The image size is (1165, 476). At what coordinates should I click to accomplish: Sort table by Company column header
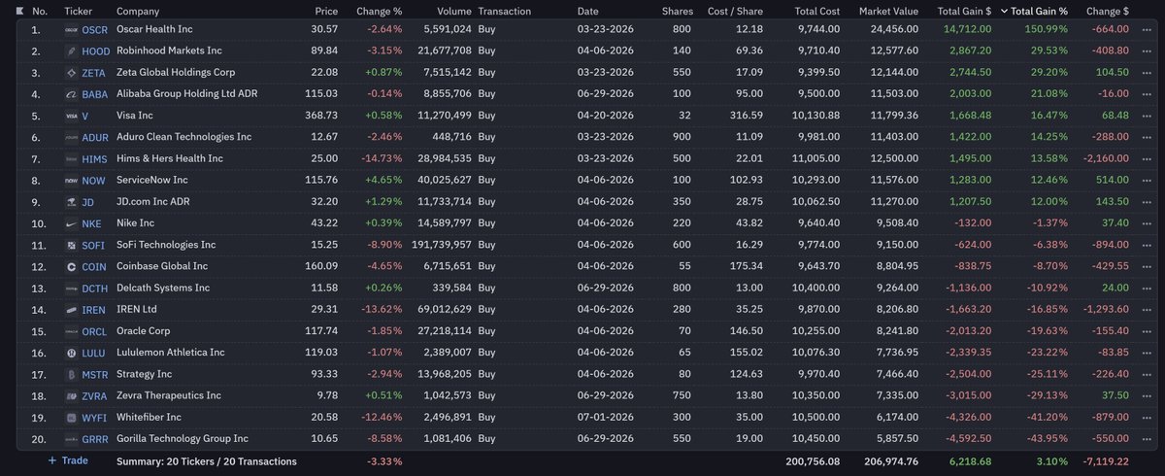pyautogui.click(x=138, y=11)
